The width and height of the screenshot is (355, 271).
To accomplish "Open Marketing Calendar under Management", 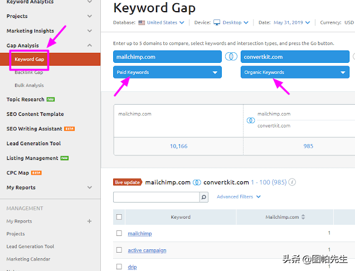I will 28,259.
